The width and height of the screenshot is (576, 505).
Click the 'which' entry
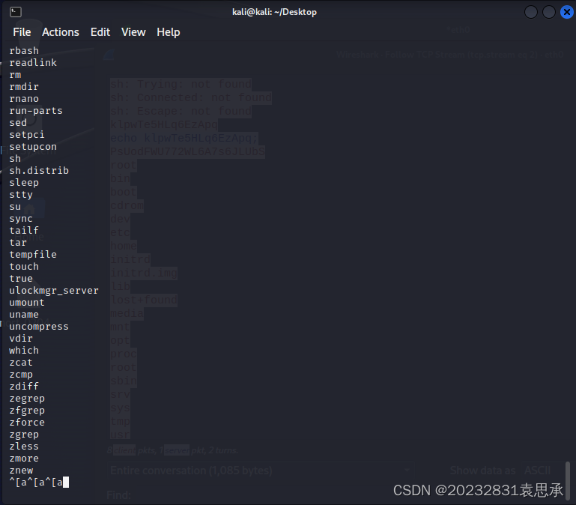[24, 351]
